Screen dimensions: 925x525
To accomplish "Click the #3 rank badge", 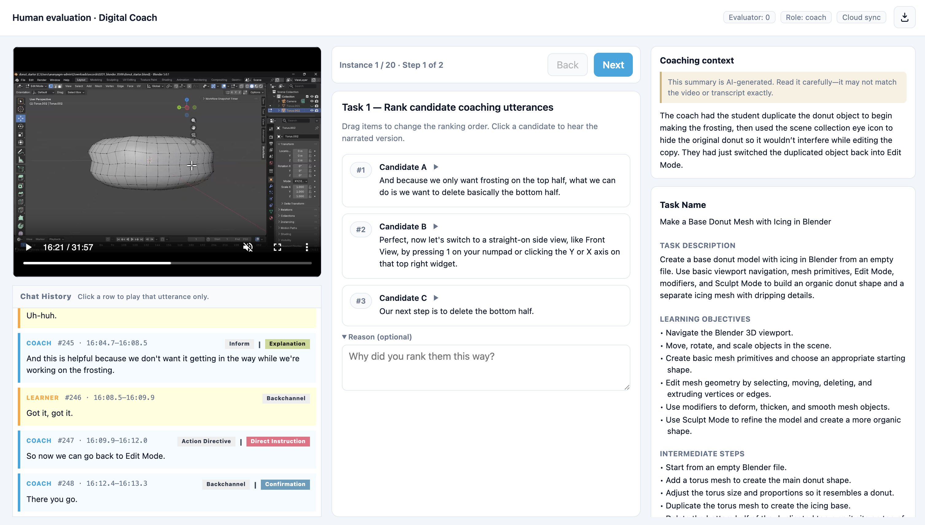I will click(361, 301).
